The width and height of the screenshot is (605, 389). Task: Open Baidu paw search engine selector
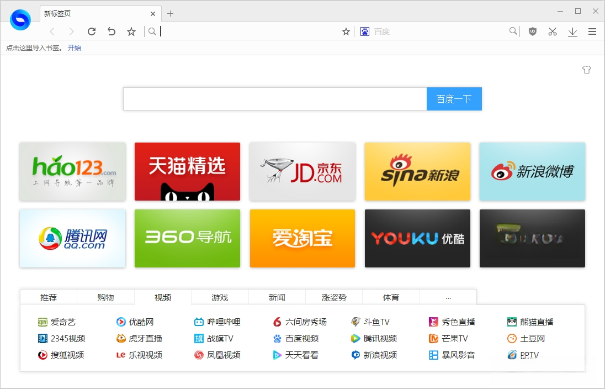click(x=365, y=31)
